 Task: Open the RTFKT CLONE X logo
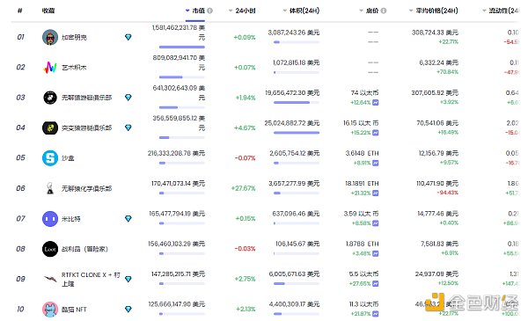[x=50, y=279]
